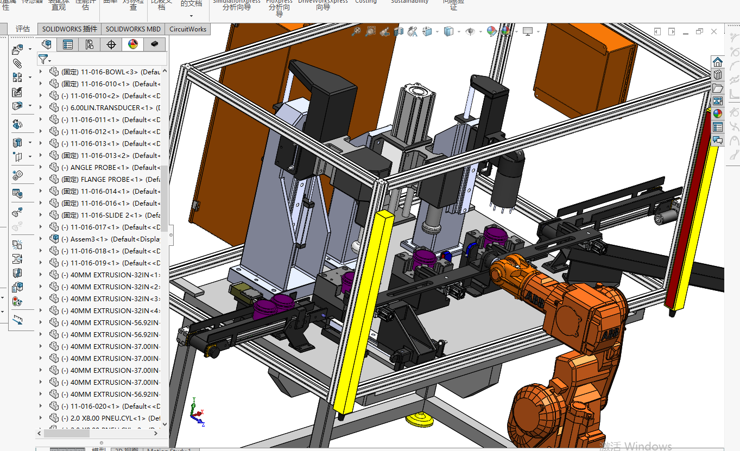Click the Display Style cube icon
The height and width of the screenshot is (451, 740).
[x=448, y=31]
